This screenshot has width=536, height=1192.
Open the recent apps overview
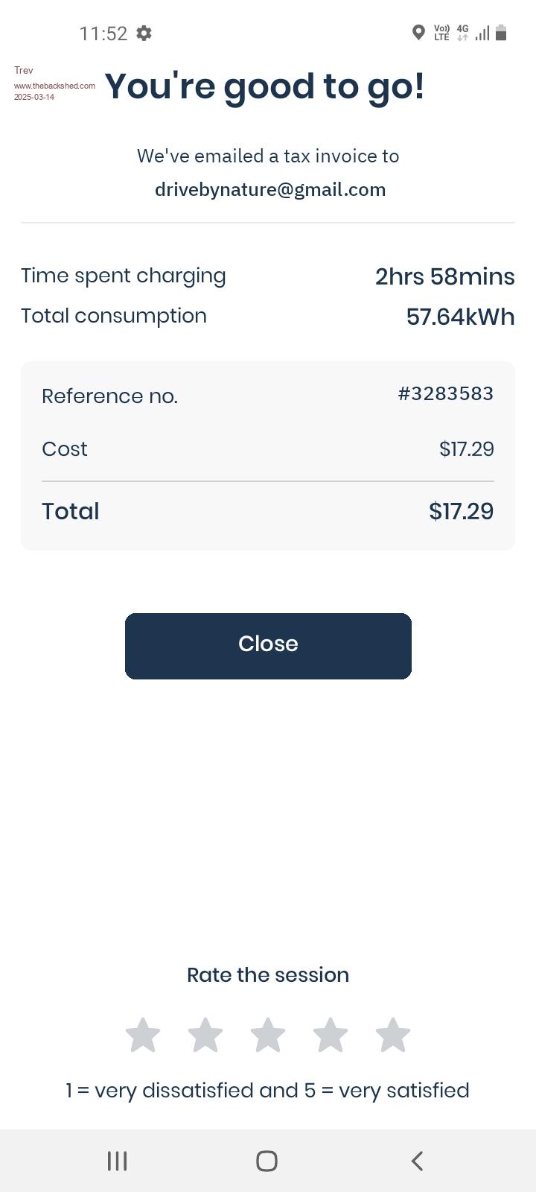click(118, 1161)
